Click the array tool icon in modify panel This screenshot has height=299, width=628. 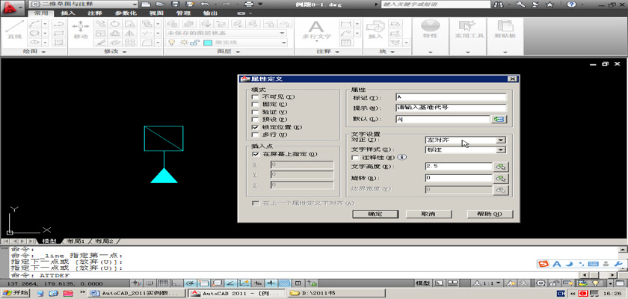129,43
